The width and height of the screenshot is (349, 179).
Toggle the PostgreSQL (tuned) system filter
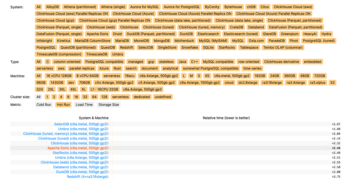(319, 41)
